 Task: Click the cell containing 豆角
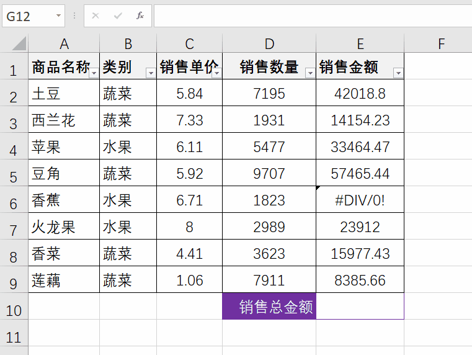64,173
